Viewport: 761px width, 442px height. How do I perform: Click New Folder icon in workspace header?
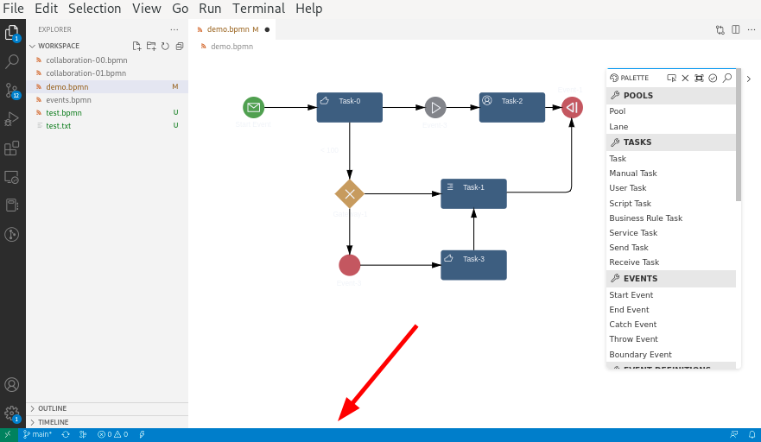click(151, 46)
